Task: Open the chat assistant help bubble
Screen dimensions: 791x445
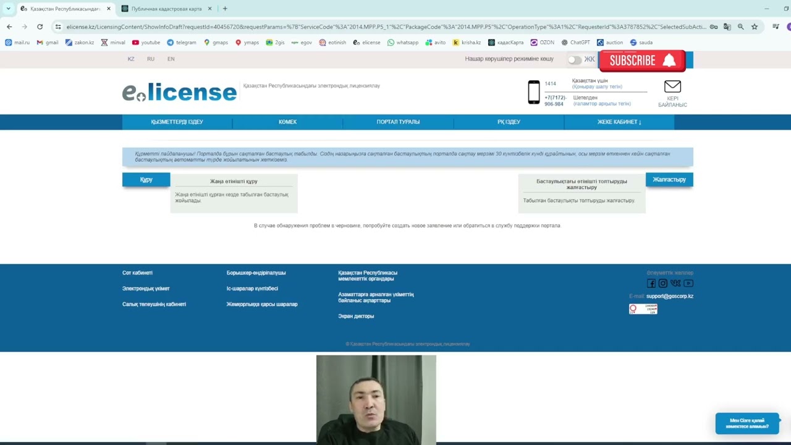Action: tap(747, 423)
